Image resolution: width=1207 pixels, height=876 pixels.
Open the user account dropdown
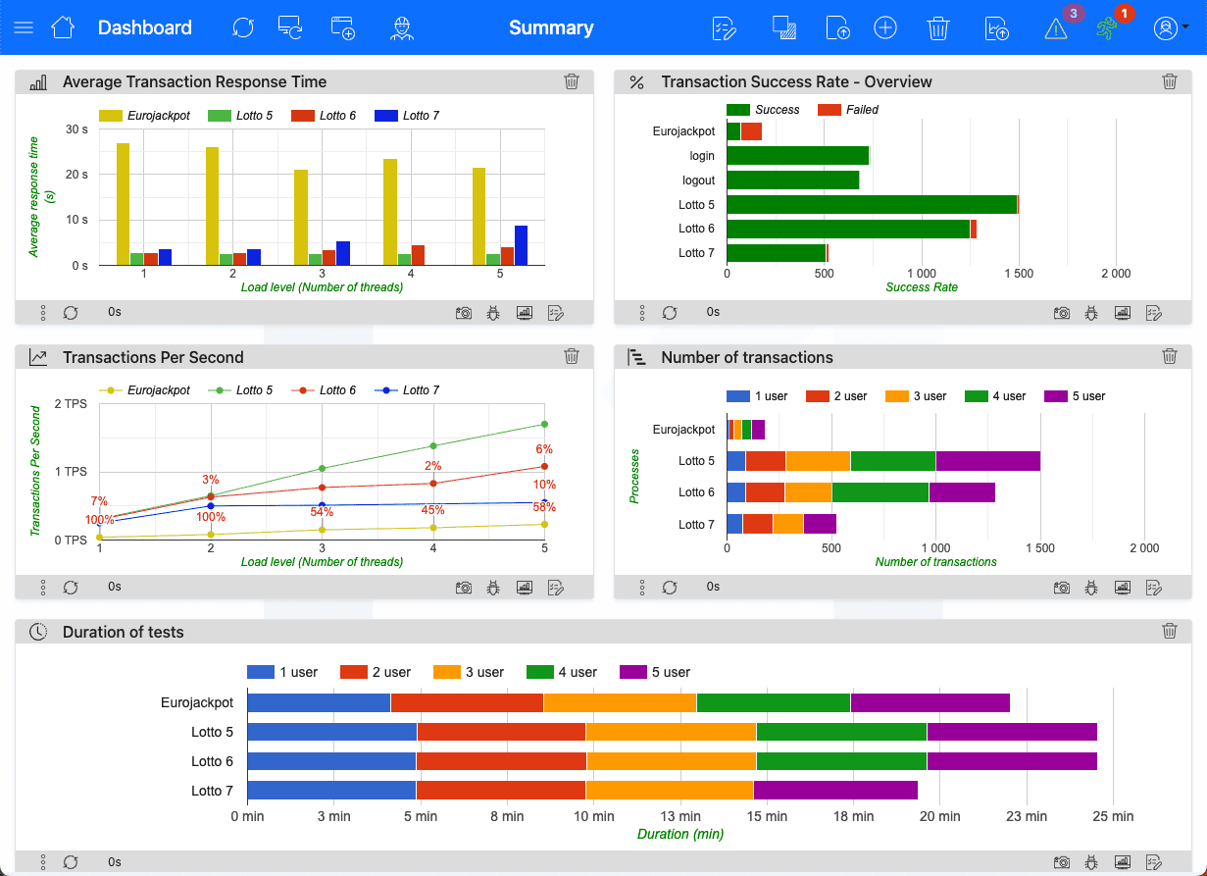pos(1170,27)
